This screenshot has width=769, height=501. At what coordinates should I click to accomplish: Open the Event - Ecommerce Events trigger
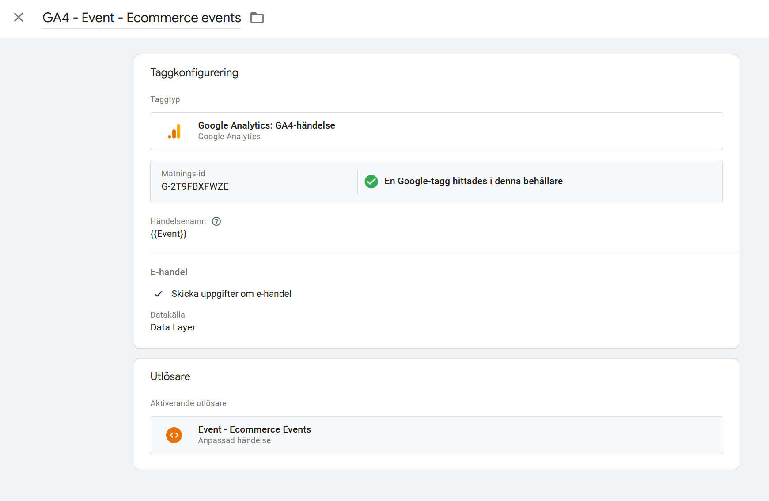tap(436, 435)
